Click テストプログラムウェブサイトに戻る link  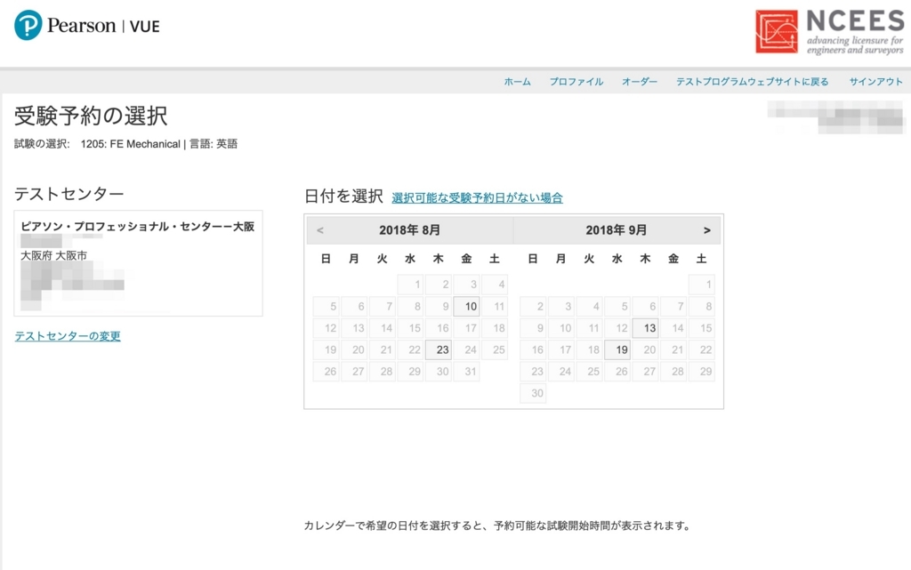[x=751, y=81]
